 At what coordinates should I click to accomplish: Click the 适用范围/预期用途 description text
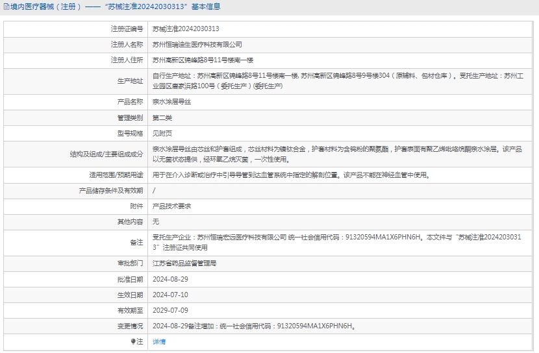click(x=291, y=175)
